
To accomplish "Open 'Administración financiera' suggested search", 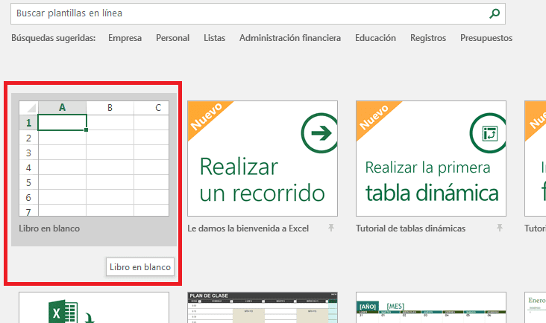I will tap(290, 38).
